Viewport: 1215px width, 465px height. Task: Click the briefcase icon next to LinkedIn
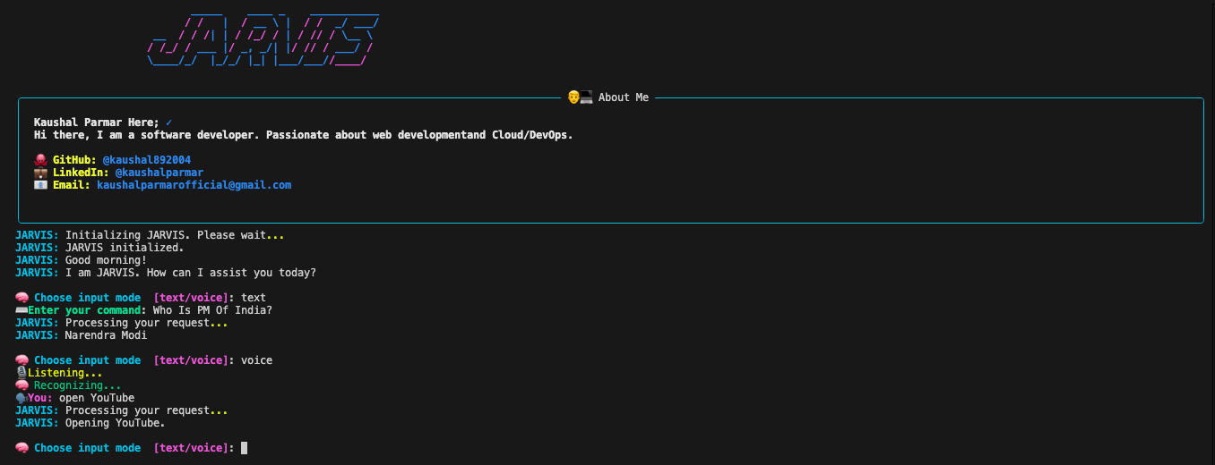[40, 173]
